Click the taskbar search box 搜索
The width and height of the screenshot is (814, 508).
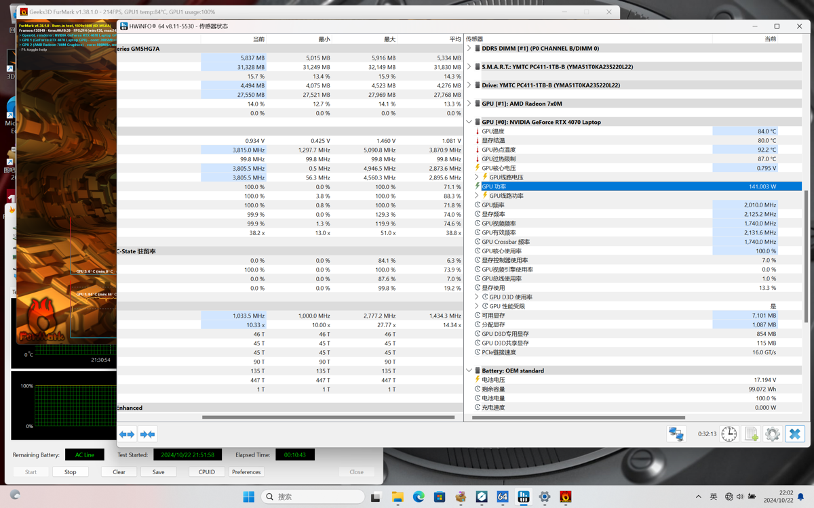(x=313, y=496)
